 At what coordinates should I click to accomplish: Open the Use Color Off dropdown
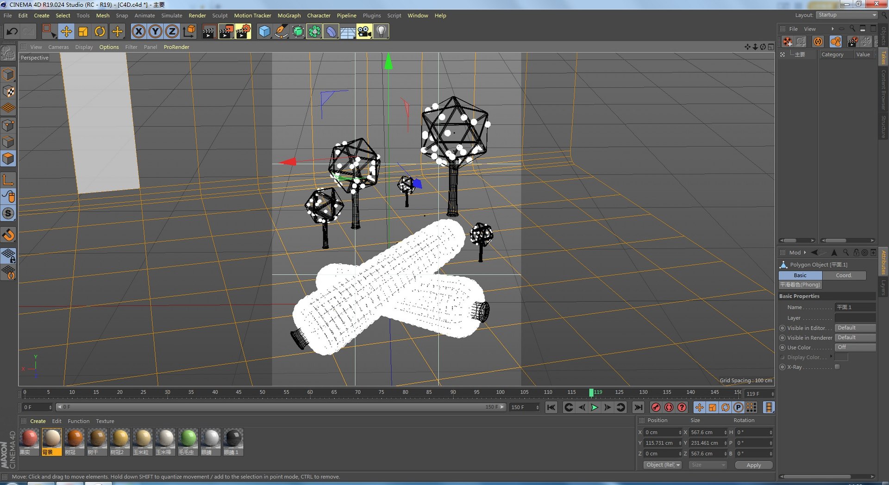click(855, 347)
